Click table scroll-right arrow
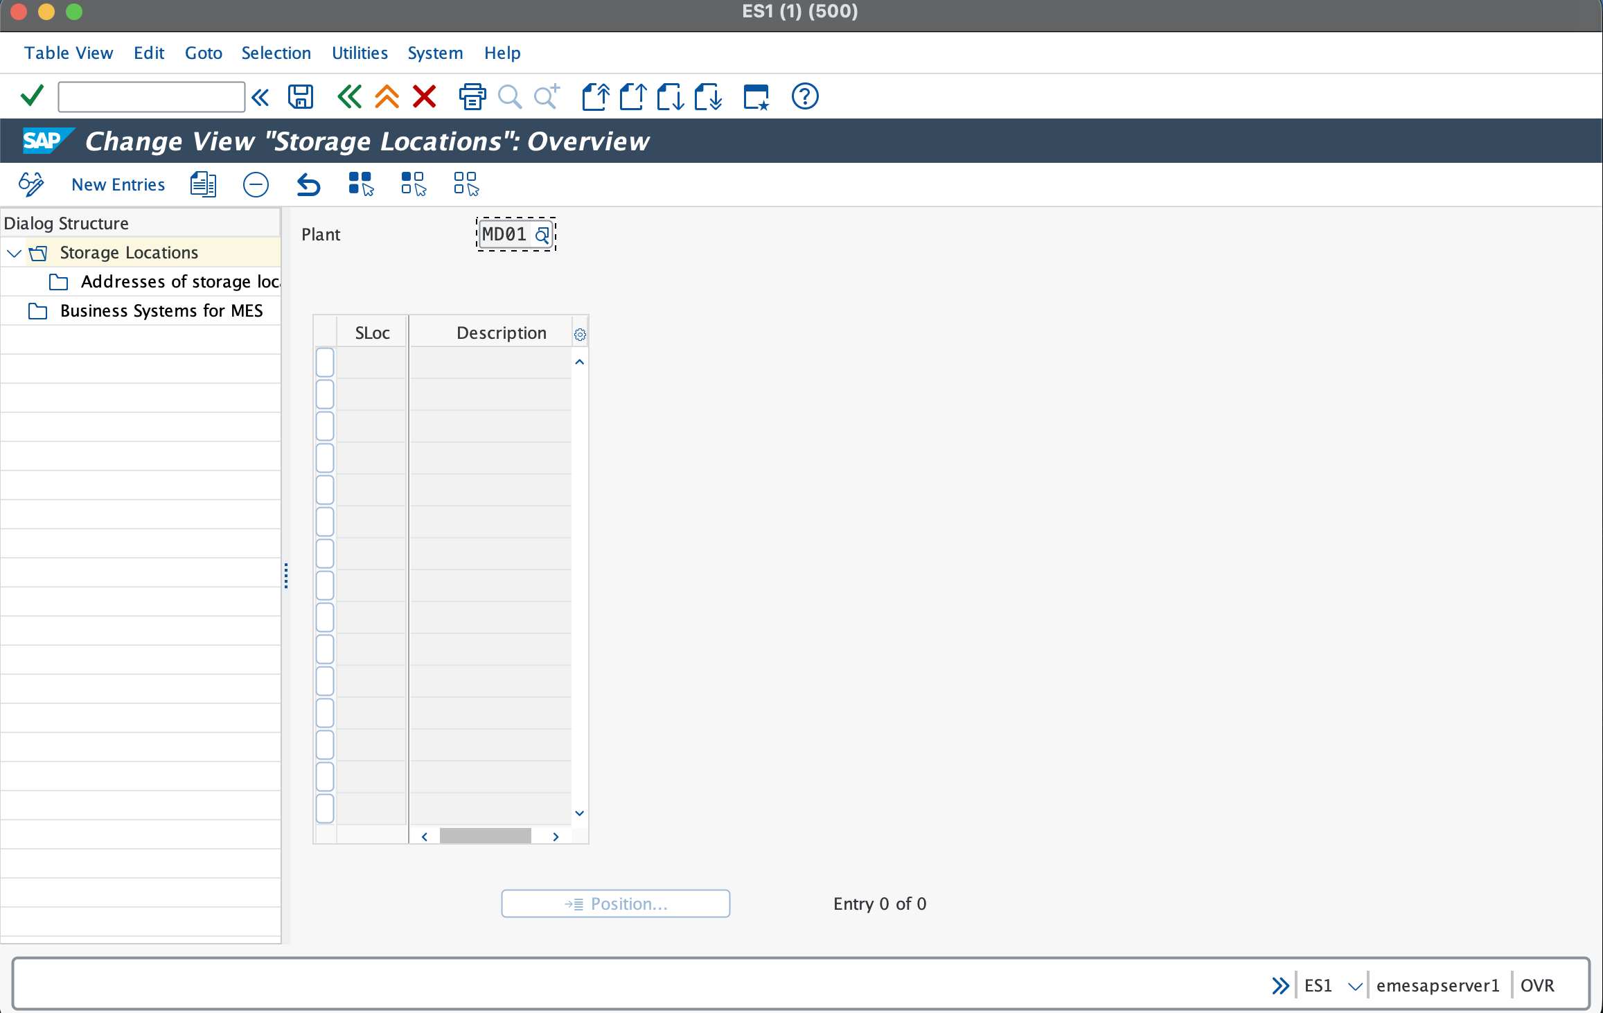This screenshot has width=1603, height=1013. (556, 836)
